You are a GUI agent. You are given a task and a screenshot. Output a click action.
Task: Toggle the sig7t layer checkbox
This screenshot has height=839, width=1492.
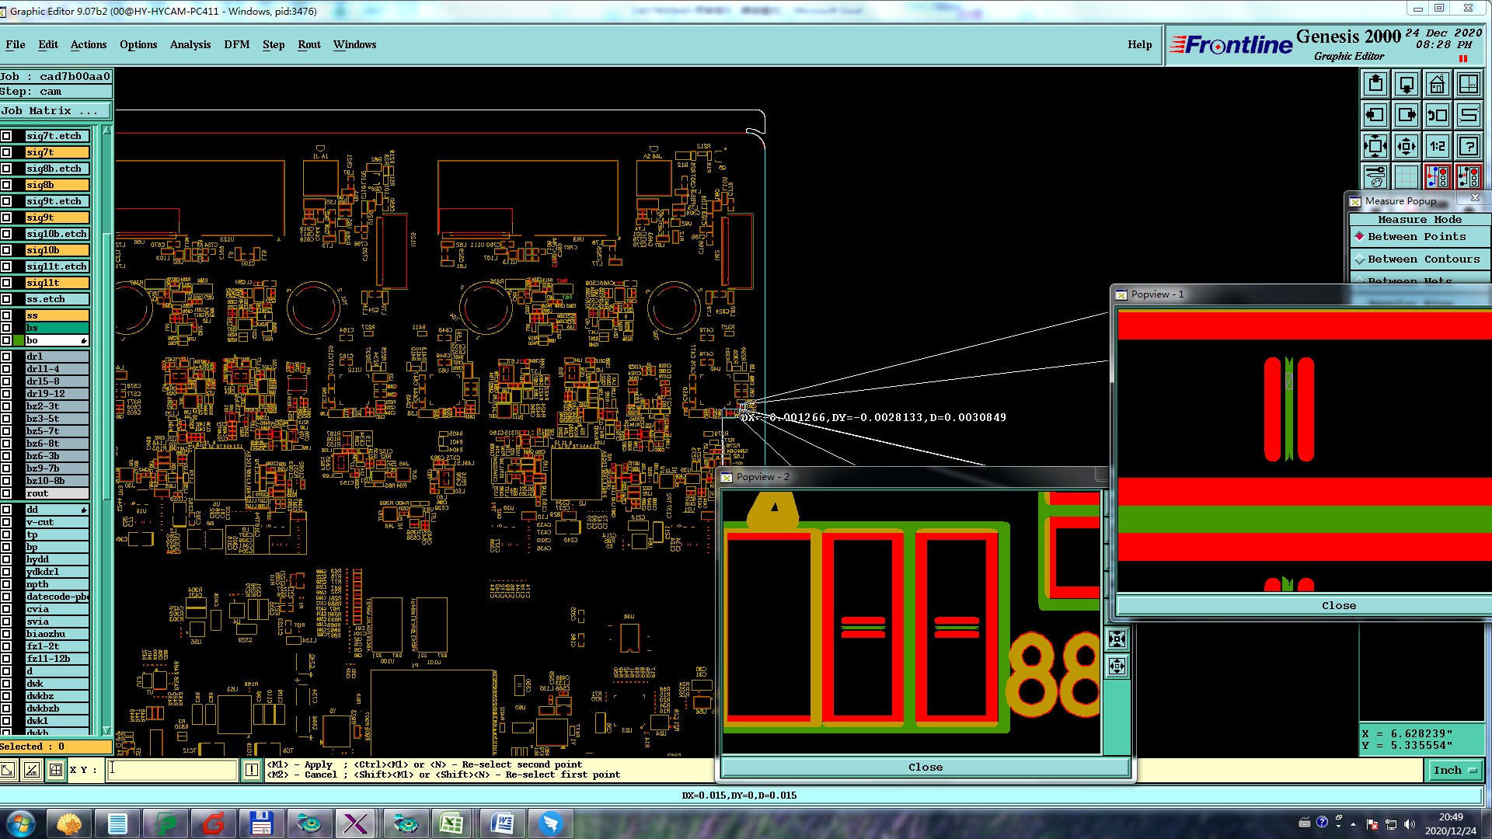tap(6, 152)
